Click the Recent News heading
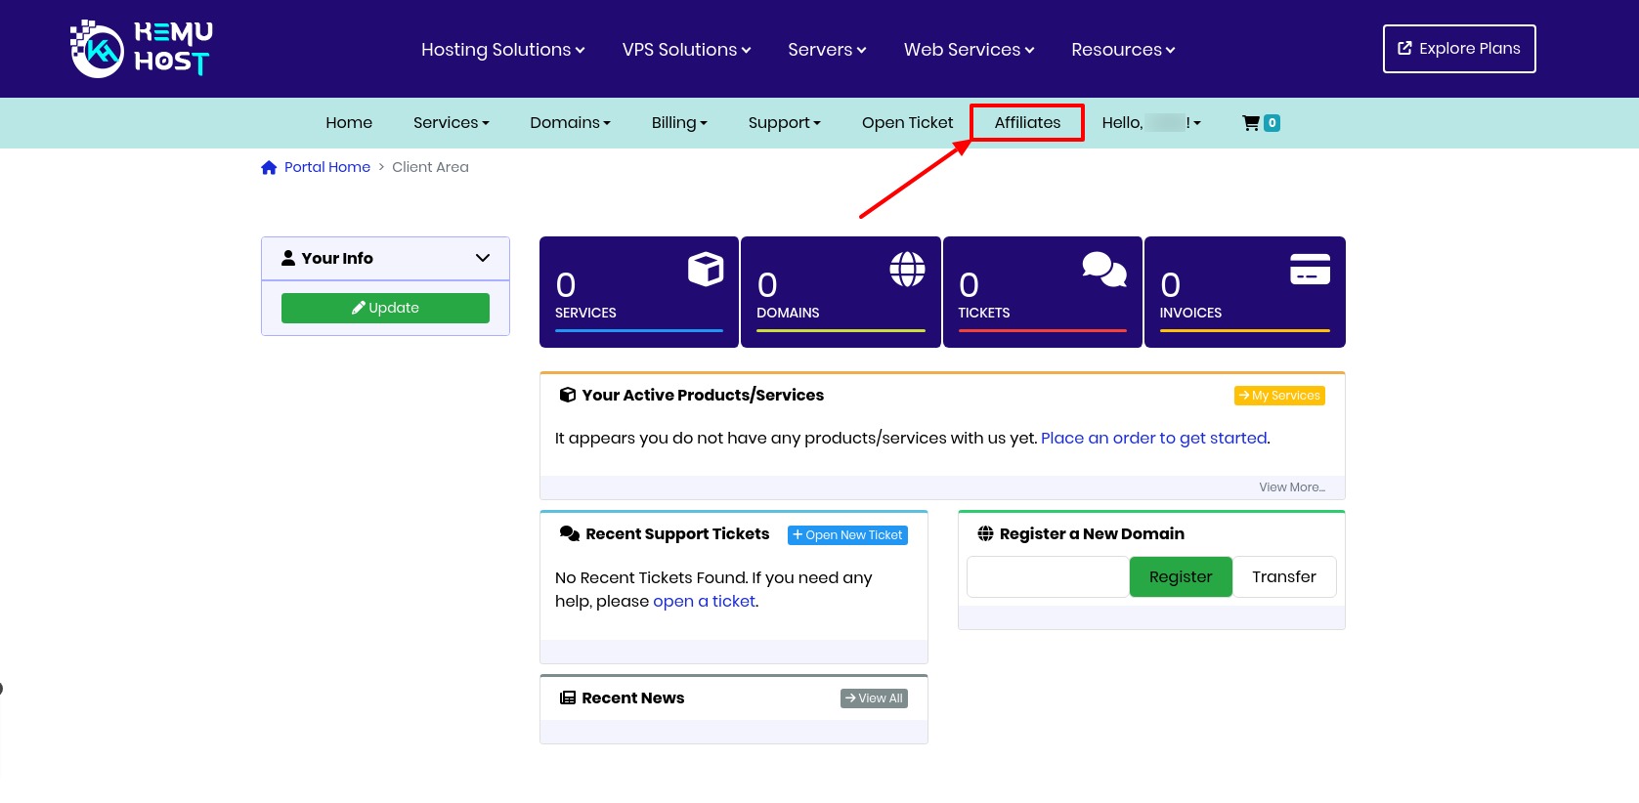The height and width of the screenshot is (803, 1639). tap(632, 697)
